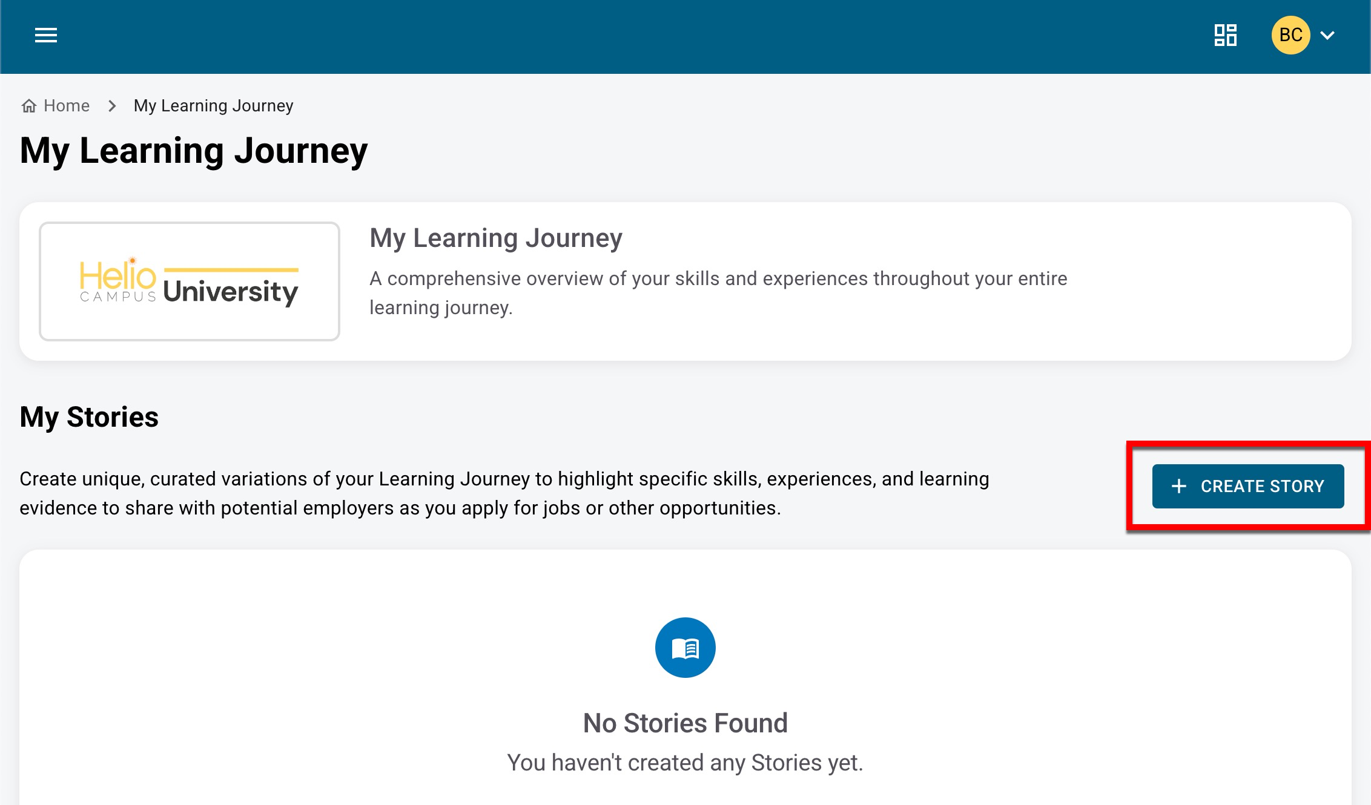Click the yellow BC user avatar
This screenshot has width=1371, height=805.
coord(1290,35)
